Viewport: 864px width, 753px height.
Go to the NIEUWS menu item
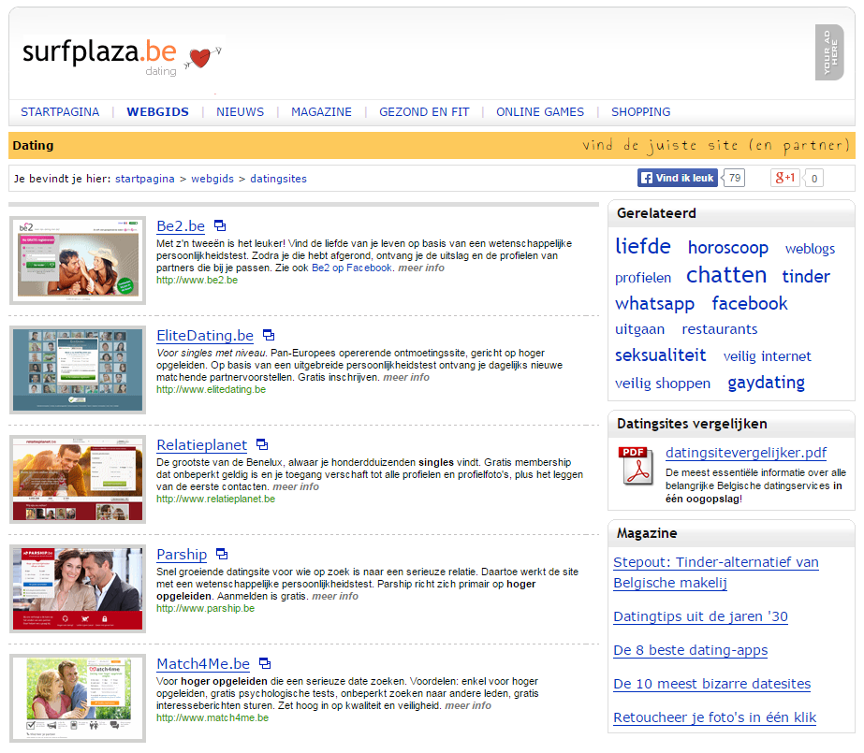[241, 111]
